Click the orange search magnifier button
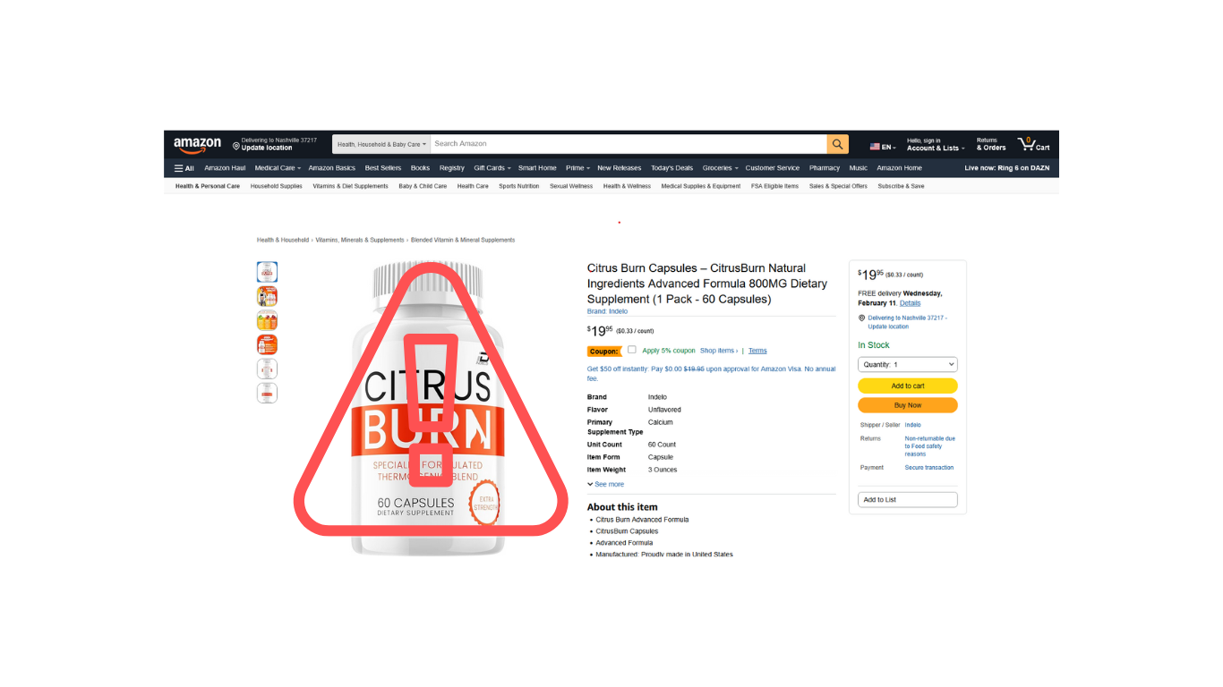The width and height of the screenshot is (1223, 687). [x=838, y=144]
